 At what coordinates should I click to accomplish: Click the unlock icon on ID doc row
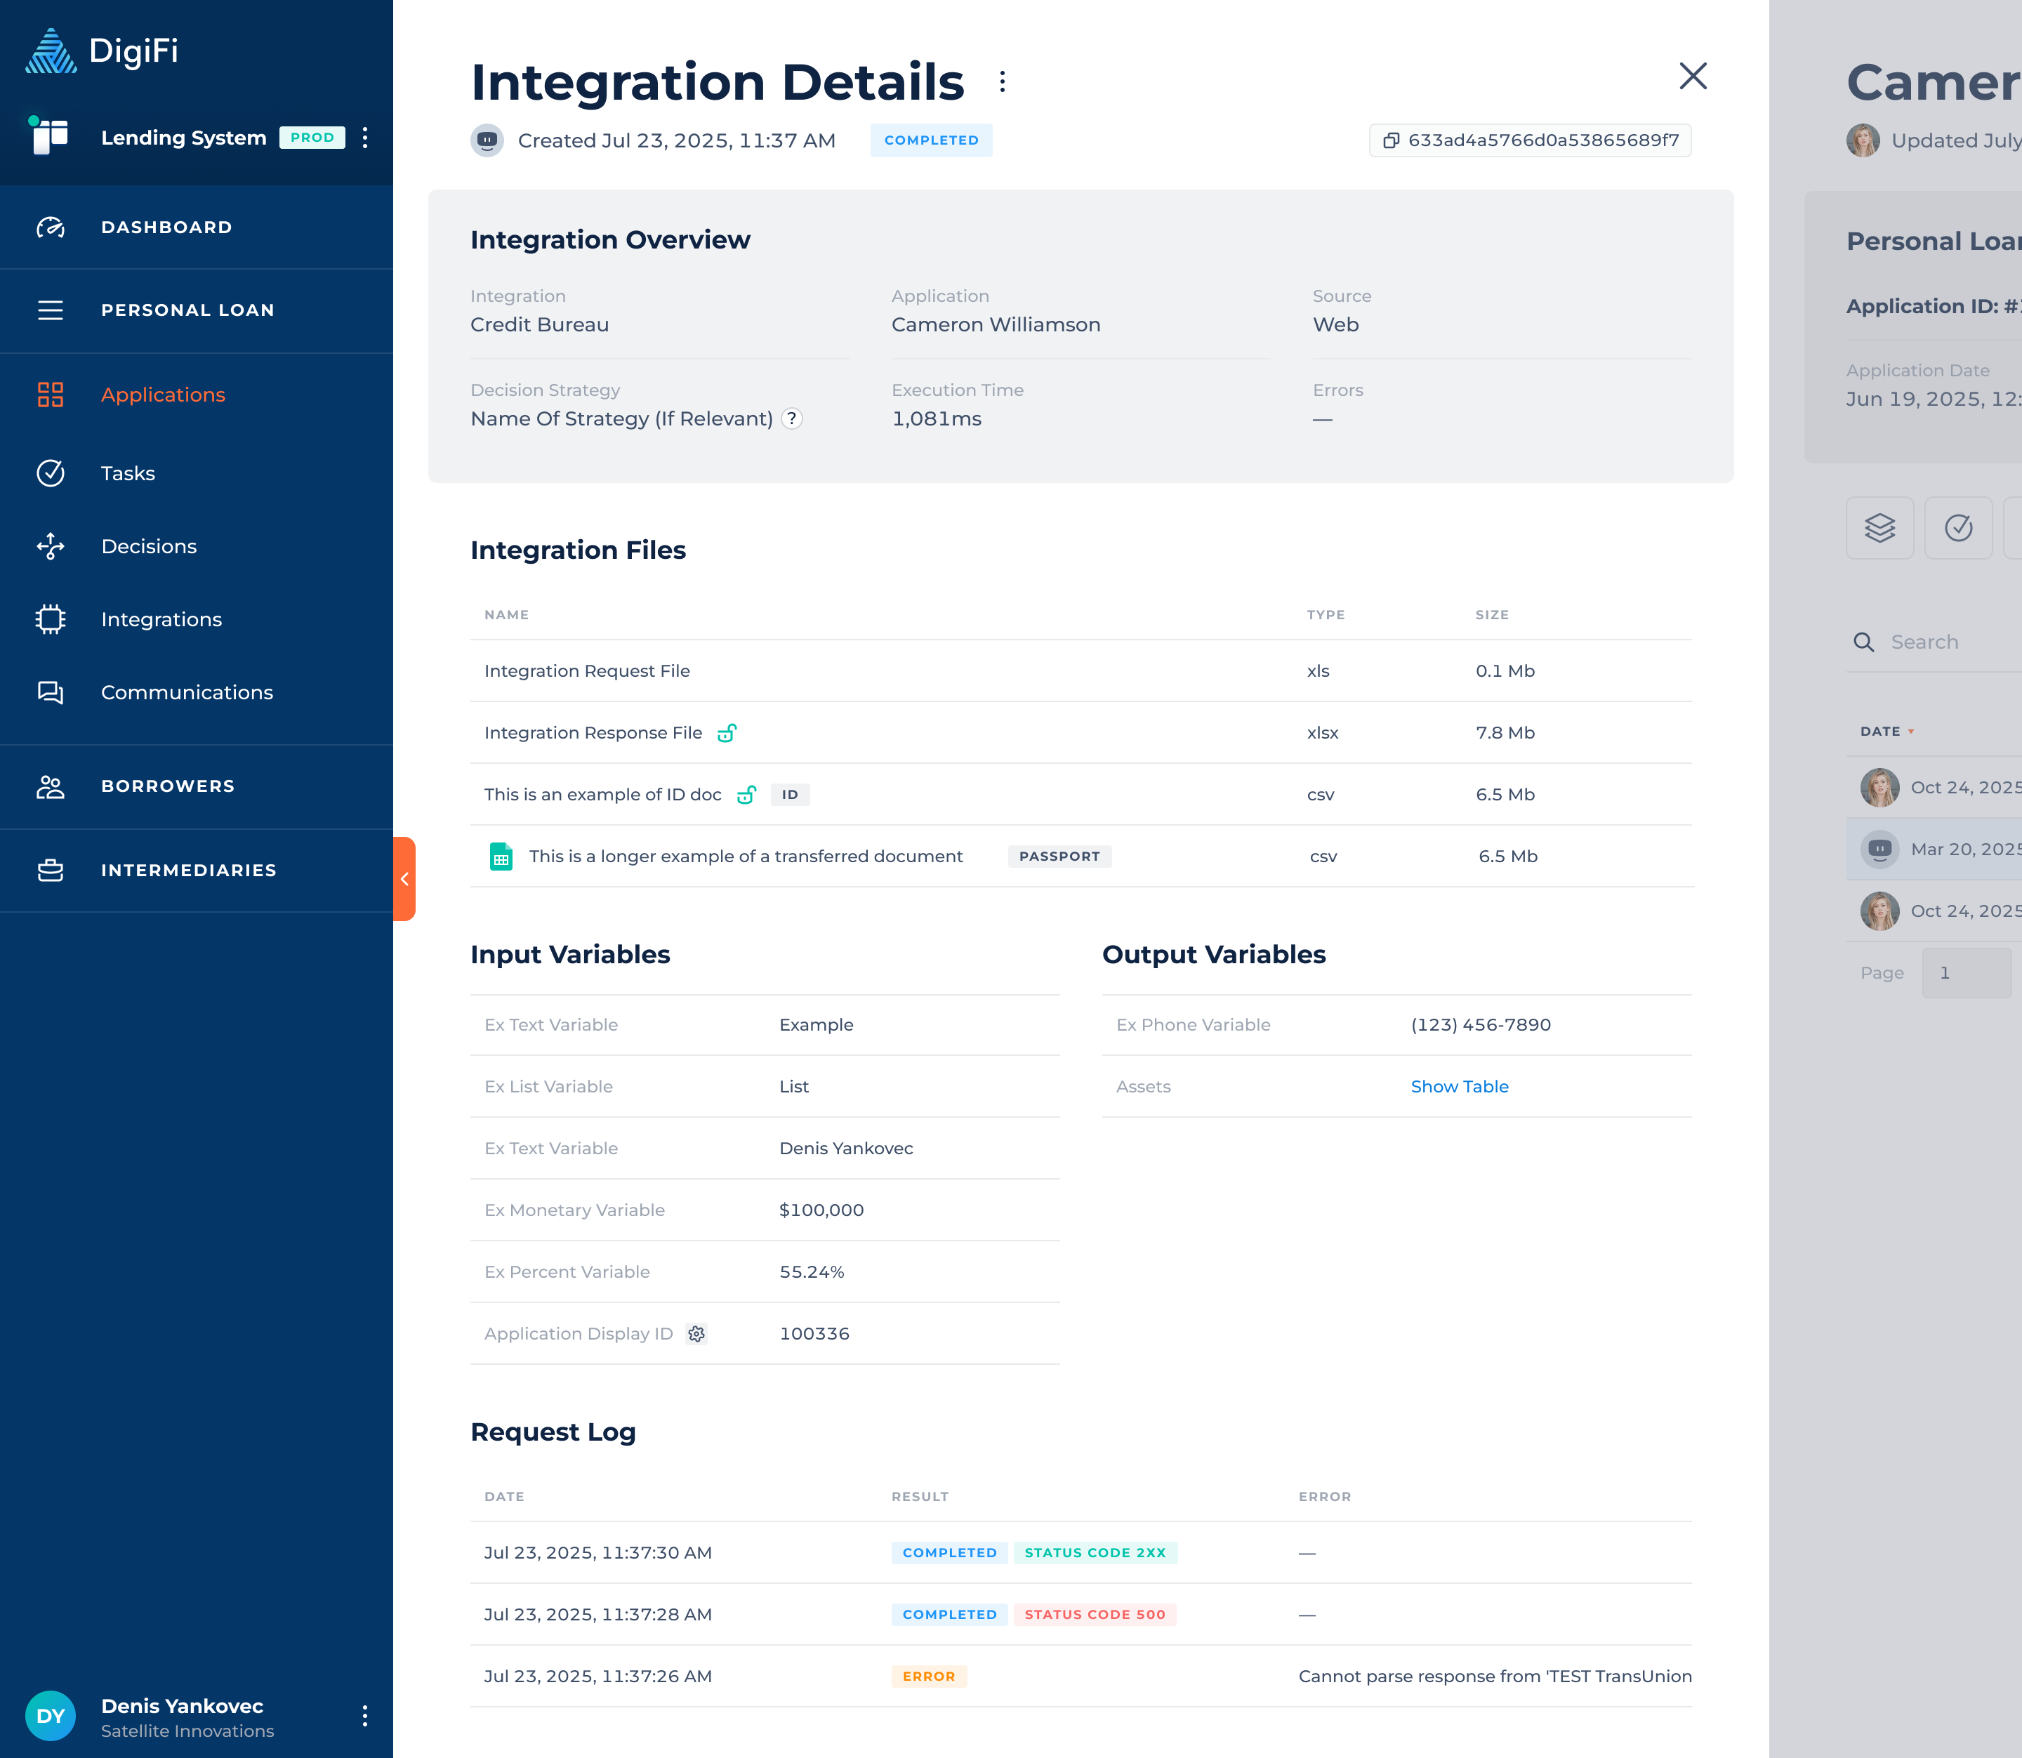pyautogui.click(x=746, y=795)
